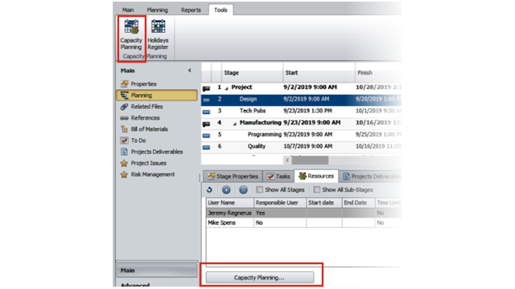
Task: Switch to the Reports ribbon tab
Action: [x=191, y=10]
